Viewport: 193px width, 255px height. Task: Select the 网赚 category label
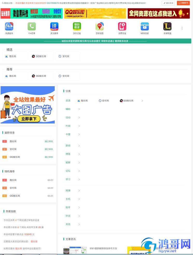coord(68,191)
